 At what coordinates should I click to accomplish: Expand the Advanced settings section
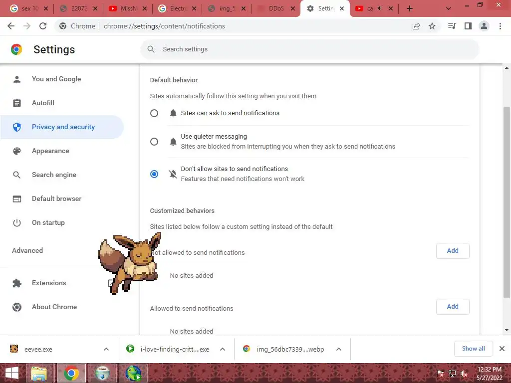pos(27,250)
